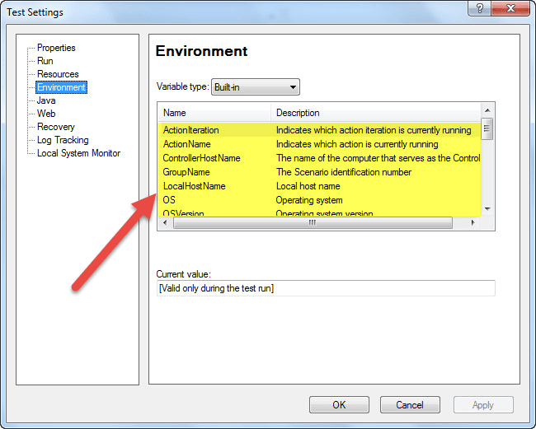Open the Properties settings page
Screen dimensions: 536x429
[x=56, y=48]
